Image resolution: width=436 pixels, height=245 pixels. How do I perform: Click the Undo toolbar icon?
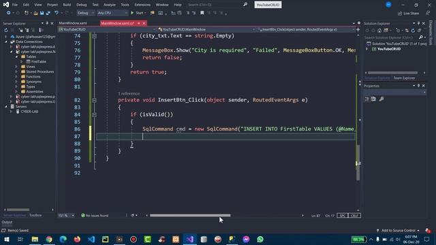click(57, 13)
